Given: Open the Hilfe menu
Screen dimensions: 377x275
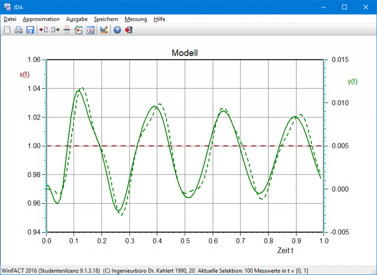Looking at the screenshot, I should coord(159,19).
